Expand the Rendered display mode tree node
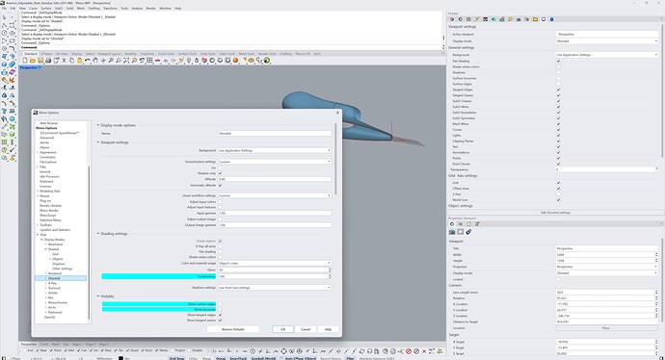This screenshot has width=665, height=360. [46, 273]
